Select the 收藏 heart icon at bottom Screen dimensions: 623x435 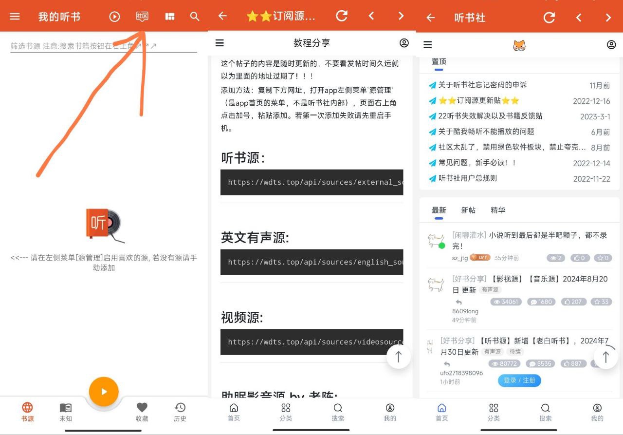(x=142, y=412)
